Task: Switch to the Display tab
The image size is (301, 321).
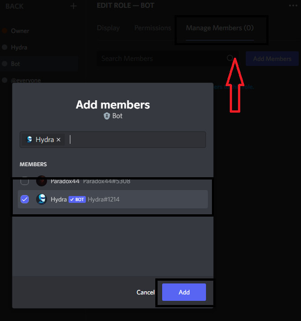Action: [x=108, y=28]
